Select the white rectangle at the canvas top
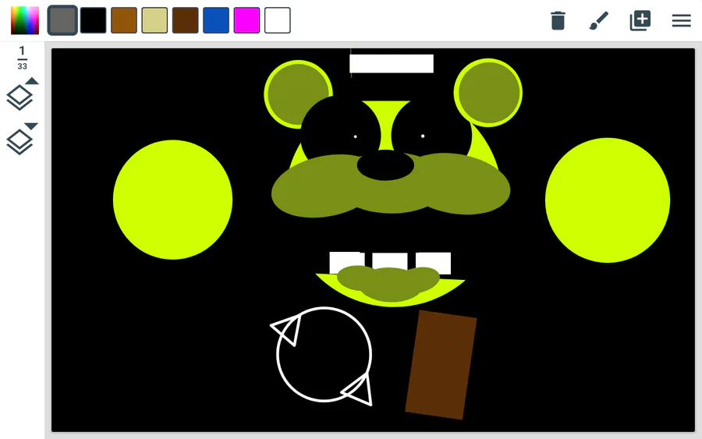 coord(392,63)
